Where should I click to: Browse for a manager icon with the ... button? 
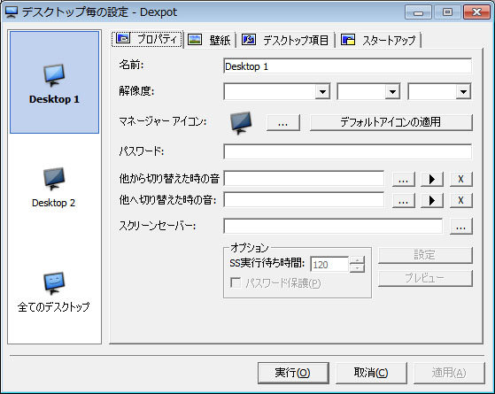283,122
